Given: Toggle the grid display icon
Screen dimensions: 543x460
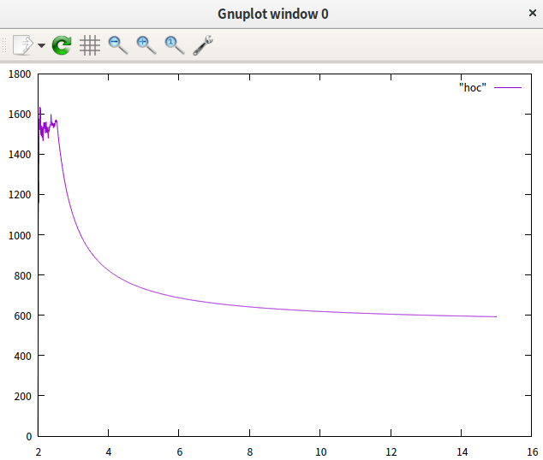Looking at the screenshot, I should pyautogui.click(x=90, y=45).
